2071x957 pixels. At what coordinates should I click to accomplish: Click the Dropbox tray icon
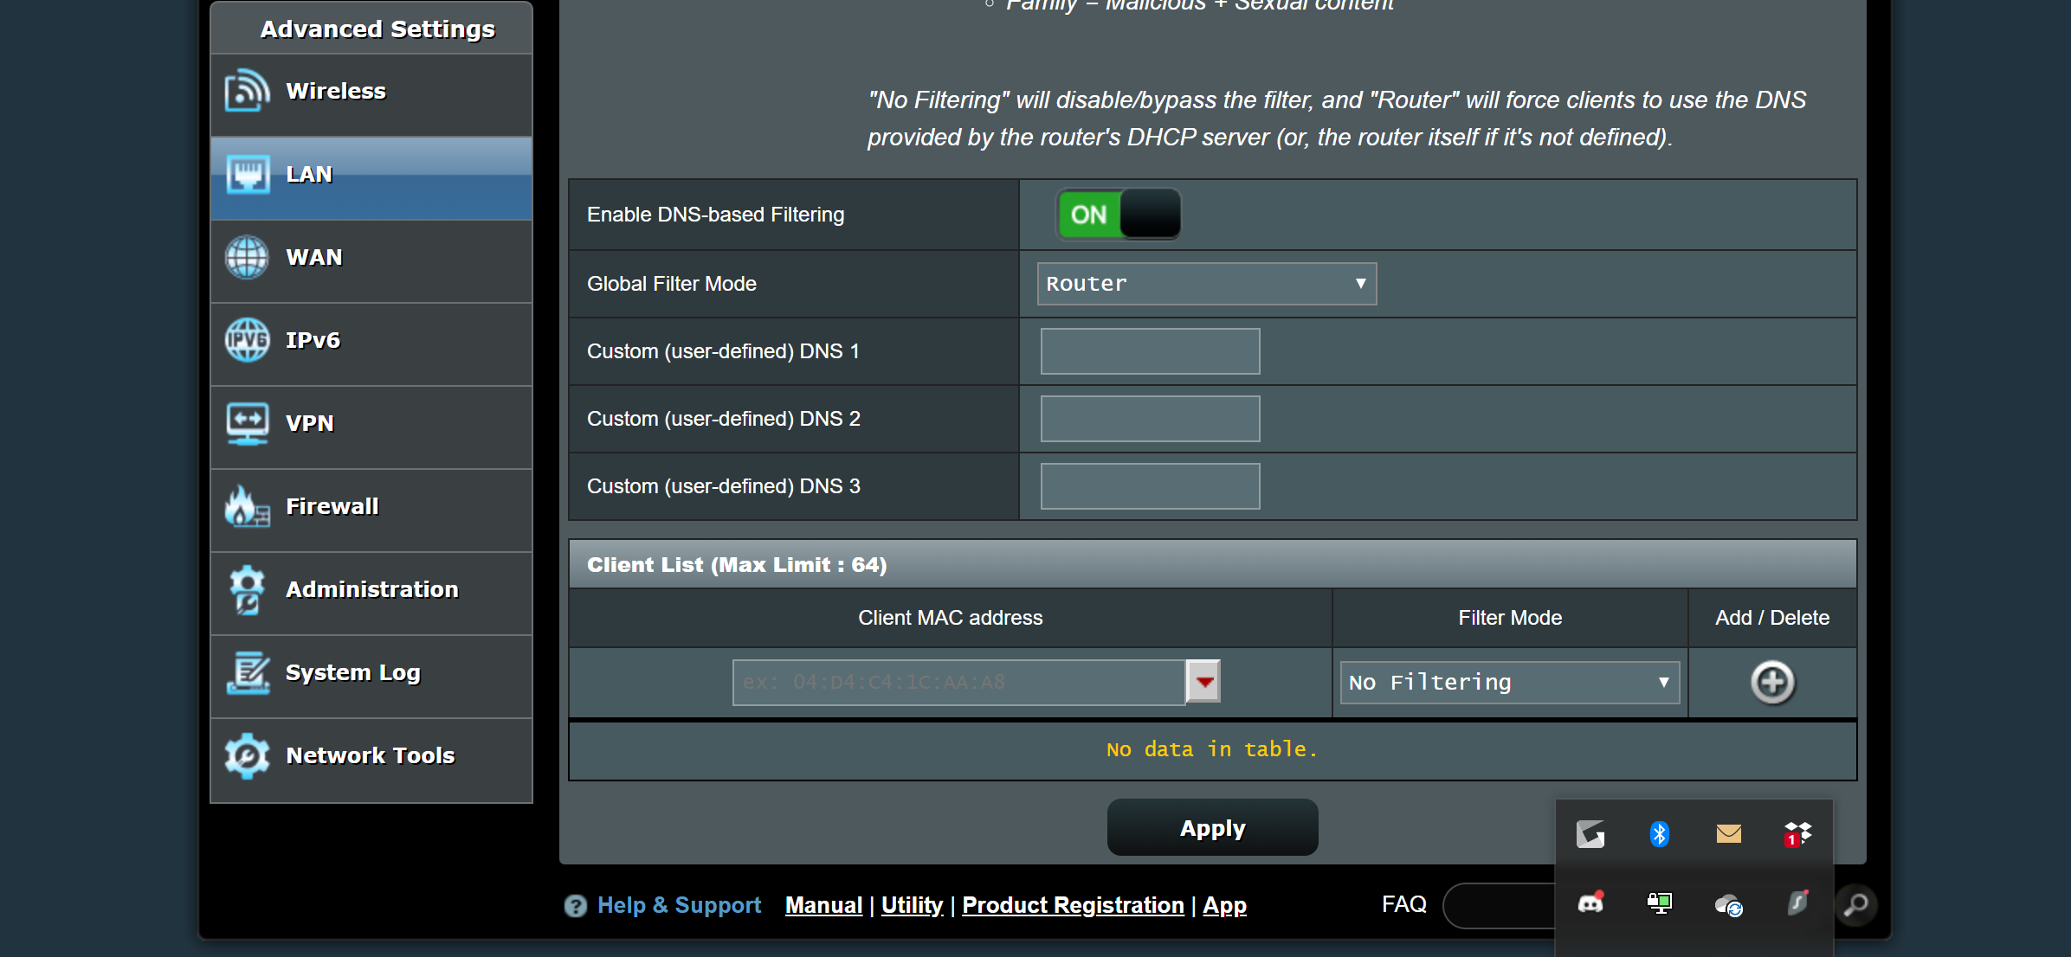[1797, 834]
